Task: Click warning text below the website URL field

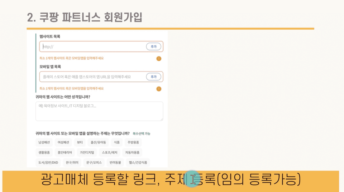Action: 72,58
